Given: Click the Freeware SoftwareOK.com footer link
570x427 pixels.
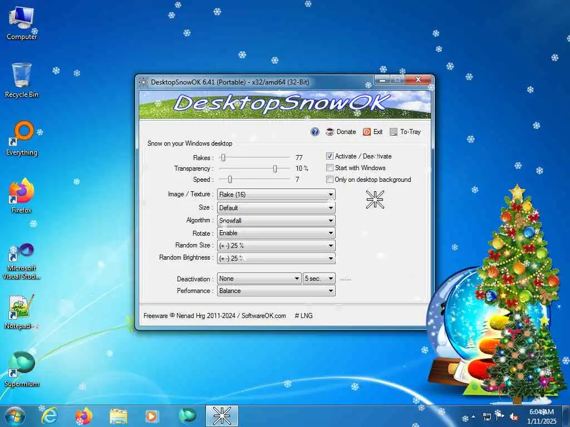Looking at the screenshot, I should (214, 316).
